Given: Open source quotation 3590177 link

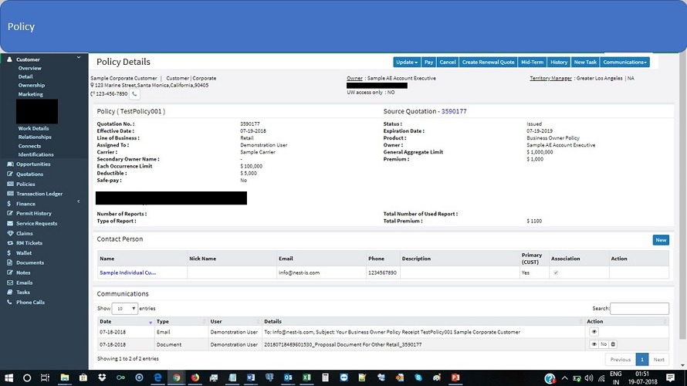Looking at the screenshot, I should coord(454,111).
